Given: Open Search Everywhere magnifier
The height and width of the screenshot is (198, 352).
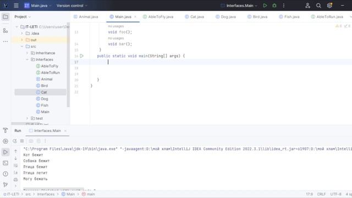Looking at the screenshot, I should (318, 5).
